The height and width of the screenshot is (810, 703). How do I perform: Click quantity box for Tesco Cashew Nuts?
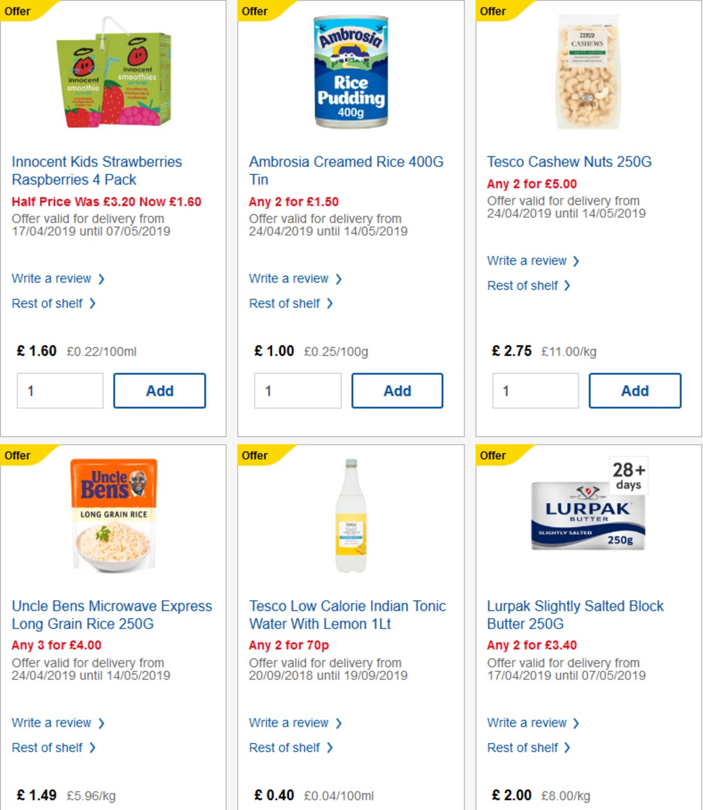(535, 391)
